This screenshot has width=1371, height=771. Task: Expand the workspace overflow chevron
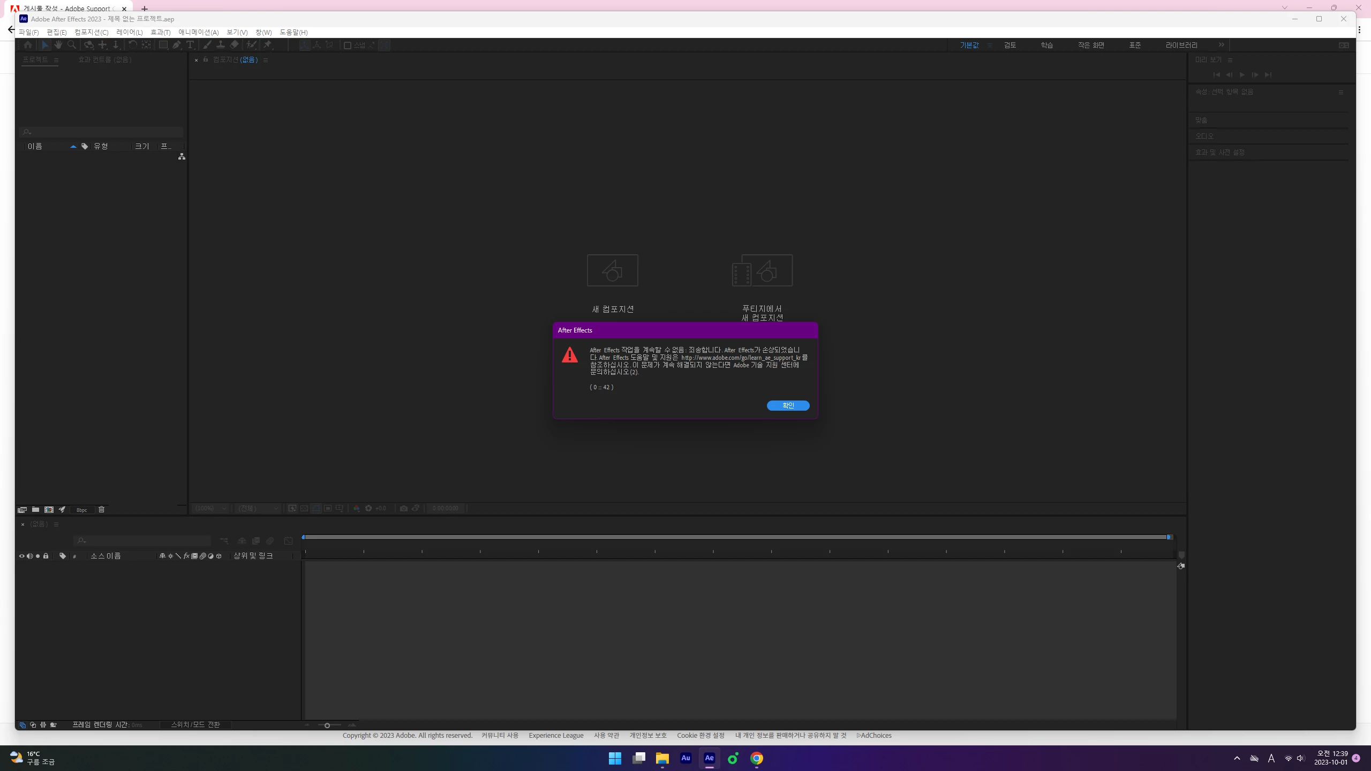click(x=1222, y=45)
